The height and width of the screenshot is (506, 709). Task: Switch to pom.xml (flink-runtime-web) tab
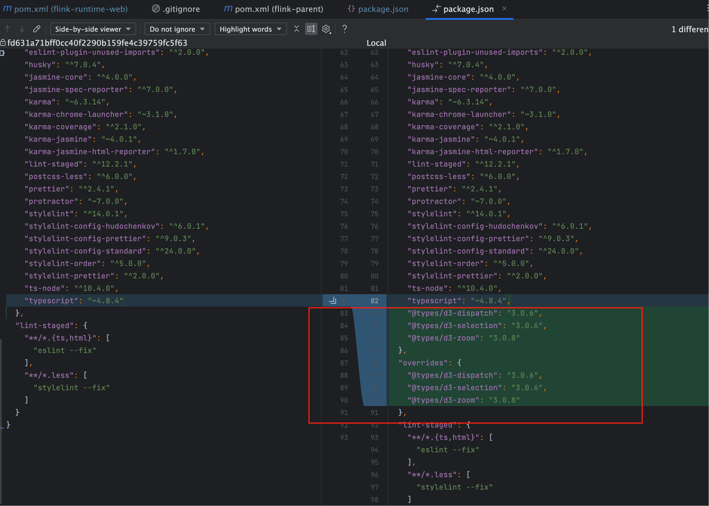pyautogui.click(x=66, y=9)
